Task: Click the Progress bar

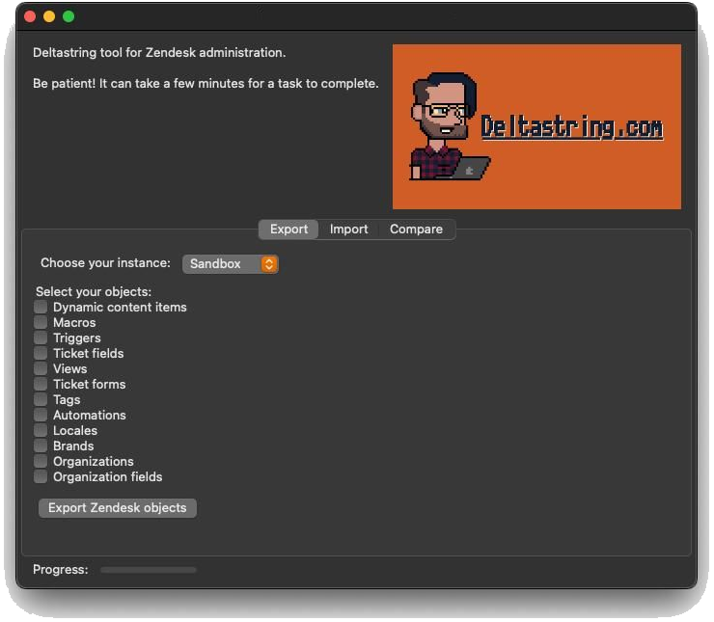Action: tap(149, 570)
